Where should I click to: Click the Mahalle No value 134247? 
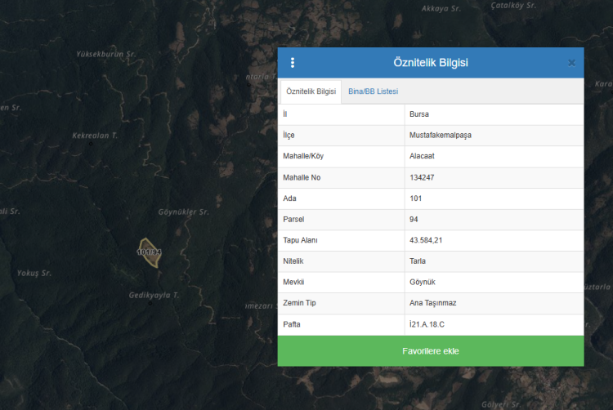423,178
